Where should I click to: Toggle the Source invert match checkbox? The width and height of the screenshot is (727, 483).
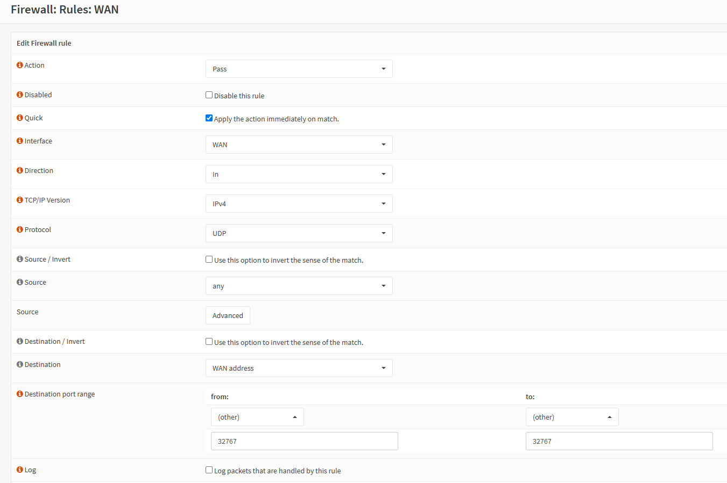[209, 258]
